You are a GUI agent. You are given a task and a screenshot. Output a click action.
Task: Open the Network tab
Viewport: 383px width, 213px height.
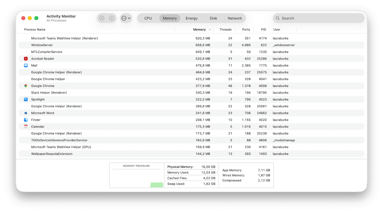point(235,18)
